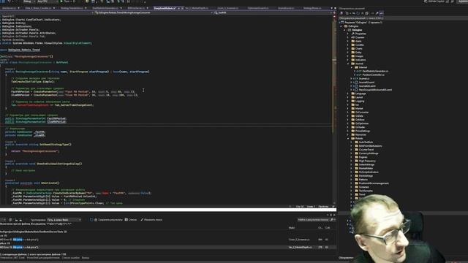468x263 pixels.
Task: Click the SlowMAPeriod field declaration in code
Action: tap(57, 122)
